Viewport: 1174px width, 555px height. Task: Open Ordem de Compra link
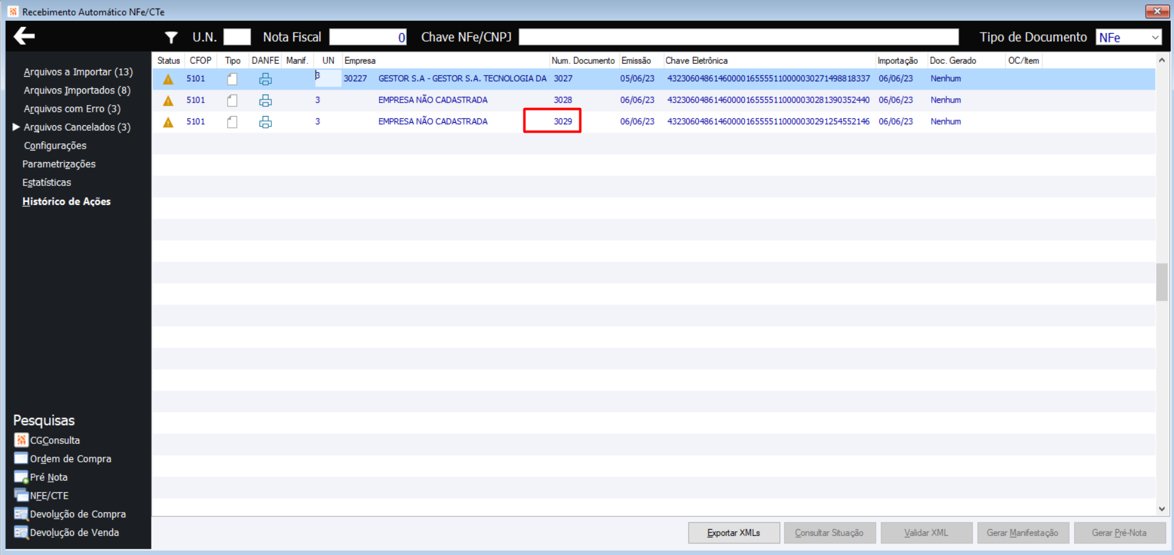(x=71, y=459)
